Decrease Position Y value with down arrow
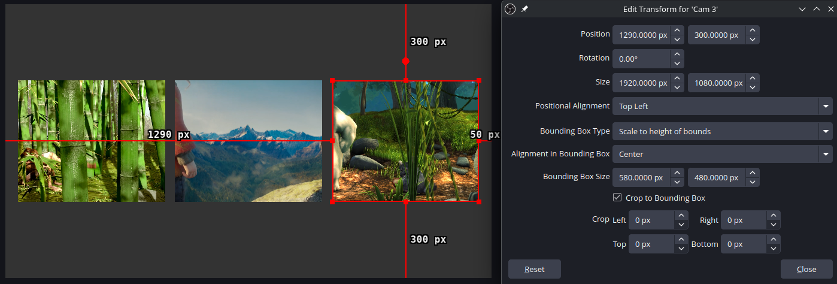 [753, 40]
